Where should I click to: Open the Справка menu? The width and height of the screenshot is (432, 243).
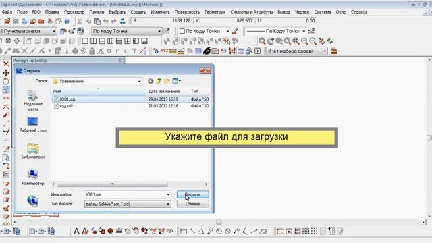click(x=359, y=12)
